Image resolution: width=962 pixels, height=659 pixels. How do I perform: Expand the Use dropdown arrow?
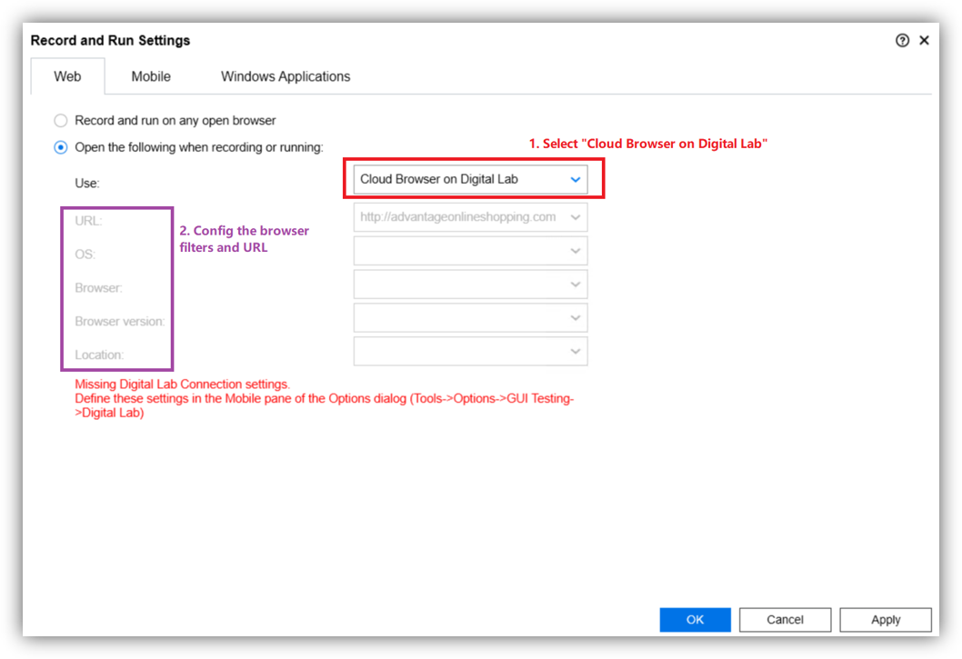(575, 180)
